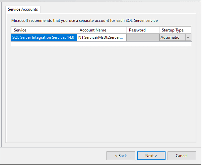Select the SQL Server Integration Services 14.0 row
This screenshot has width=203, height=166.
tap(43, 37)
